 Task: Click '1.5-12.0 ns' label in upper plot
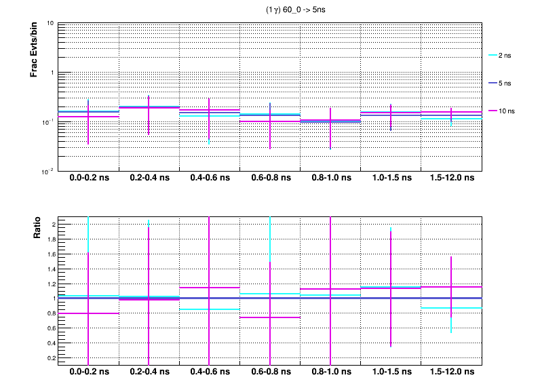[452, 178]
